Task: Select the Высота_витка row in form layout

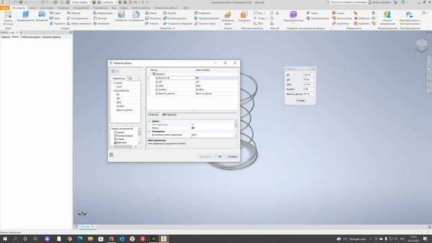Action: [x=193, y=93]
